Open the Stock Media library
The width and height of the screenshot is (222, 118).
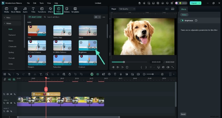(x=16, y=10)
